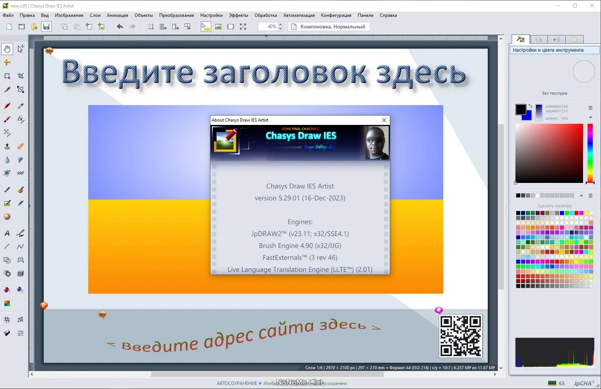The image size is (601, 389).
Task: Pick the bandage healing tool
Action: 21,146
